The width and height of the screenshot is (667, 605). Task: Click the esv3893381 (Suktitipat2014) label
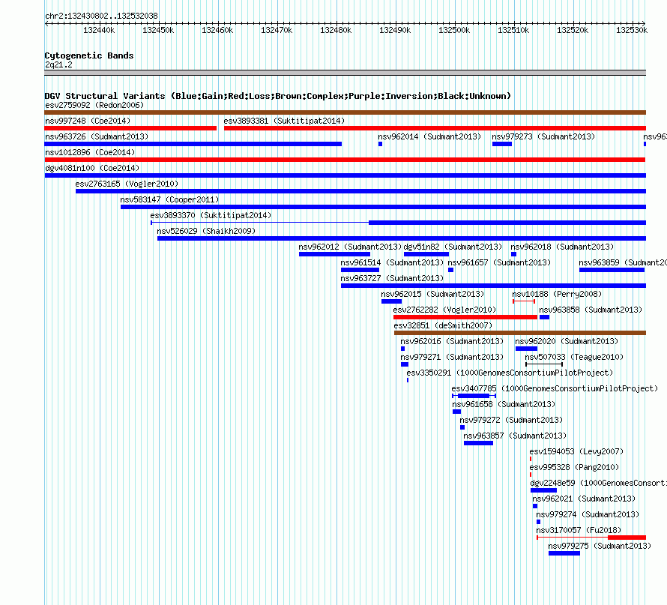pyautogui.click(x=284, y=121)
